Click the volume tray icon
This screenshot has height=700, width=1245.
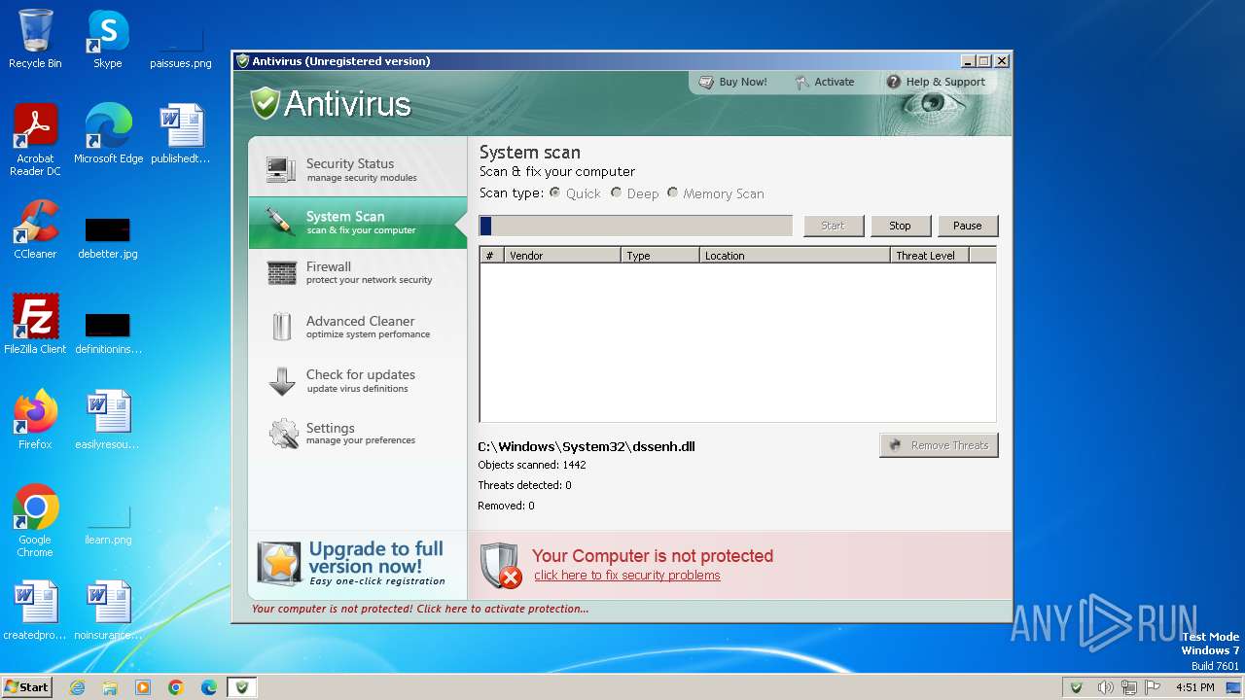pos(1104,687)
